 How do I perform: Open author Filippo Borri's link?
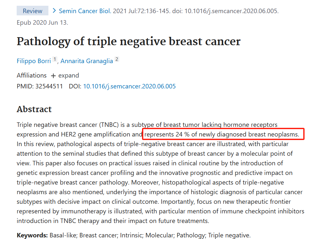pos(34,61)
